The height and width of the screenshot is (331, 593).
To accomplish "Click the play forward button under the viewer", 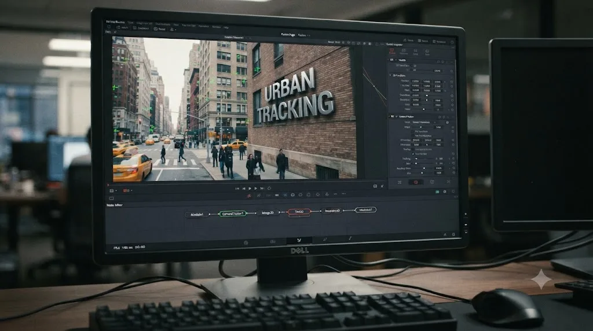I will pyautogui.click(x=256, y=188).
